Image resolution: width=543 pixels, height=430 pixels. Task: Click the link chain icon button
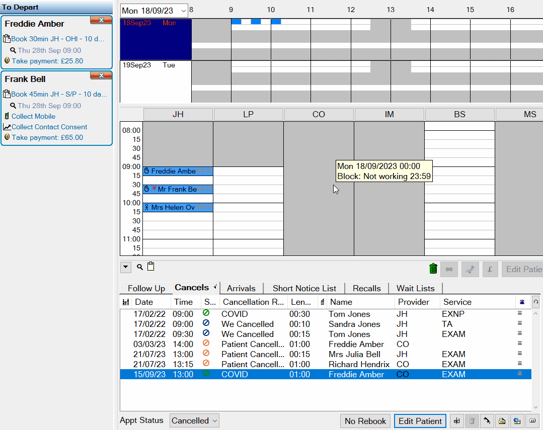pyautogui.click(x=449, y=269)
